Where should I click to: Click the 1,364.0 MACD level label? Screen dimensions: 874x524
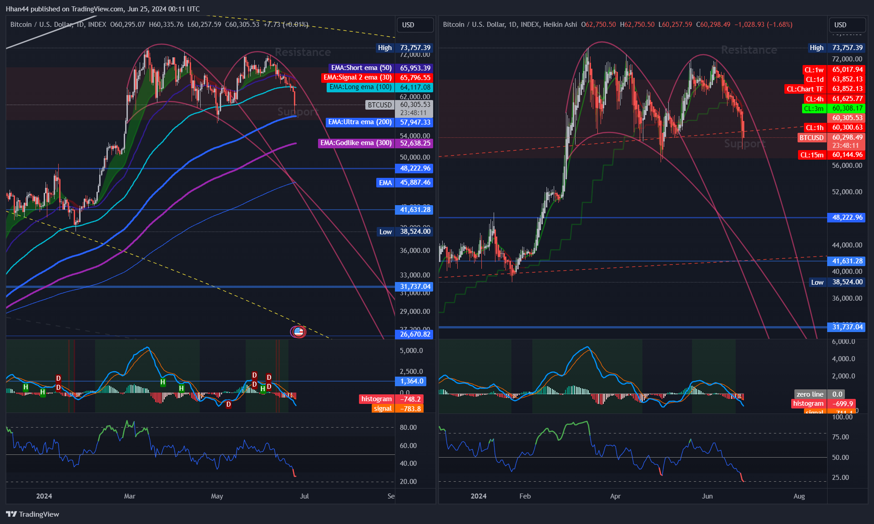[411, 381]
